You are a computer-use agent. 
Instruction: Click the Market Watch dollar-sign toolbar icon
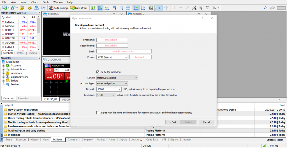click(22, 8)
